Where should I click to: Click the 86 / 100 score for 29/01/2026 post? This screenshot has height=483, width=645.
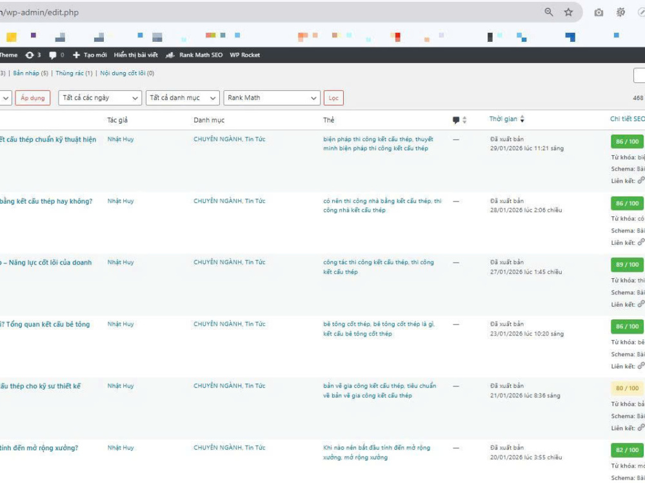coord(628,142)
